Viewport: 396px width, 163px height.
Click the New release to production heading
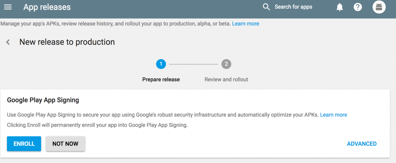pos(67,42)
